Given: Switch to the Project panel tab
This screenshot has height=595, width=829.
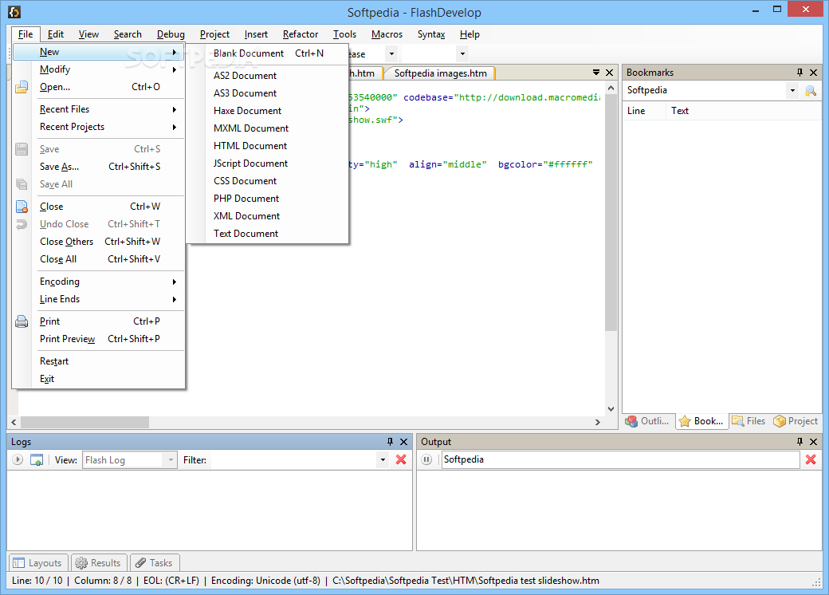Looking at the screenshot, I should [796, 421].
